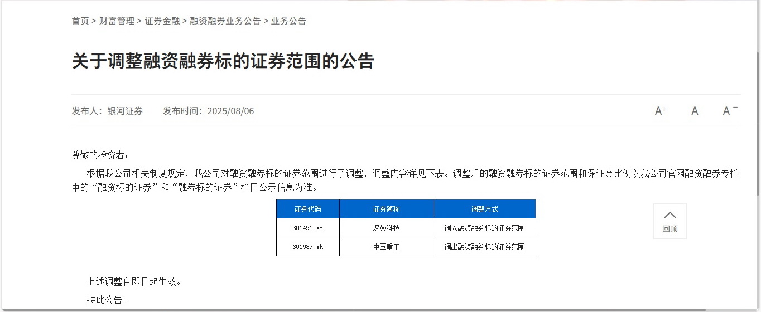Screen dimensions: 761x312
Task: Select cell 汉桑科技
Action: (387, 228)
